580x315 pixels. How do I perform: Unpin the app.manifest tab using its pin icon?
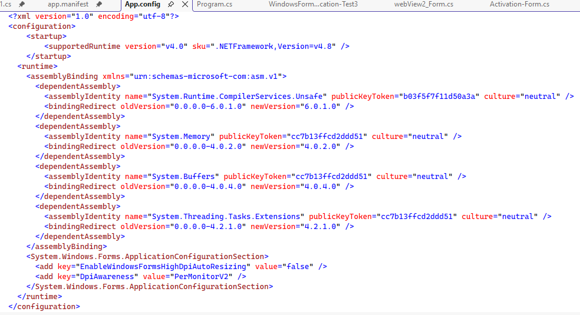(x=99, y=5)
